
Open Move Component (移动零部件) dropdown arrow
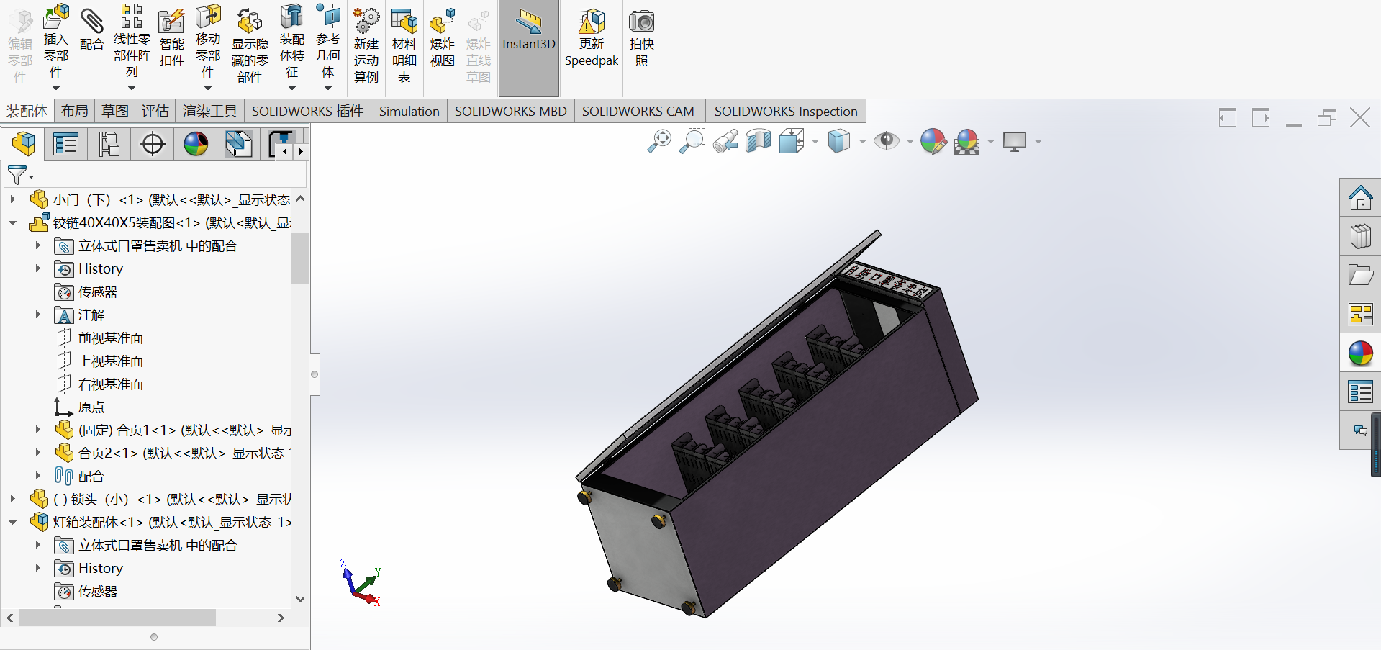[x=208, y=89]
